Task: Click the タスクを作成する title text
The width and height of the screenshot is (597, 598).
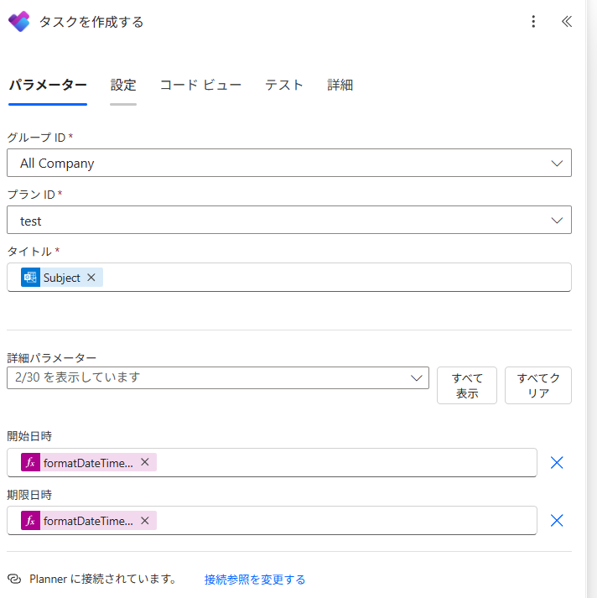Action: 91,22
